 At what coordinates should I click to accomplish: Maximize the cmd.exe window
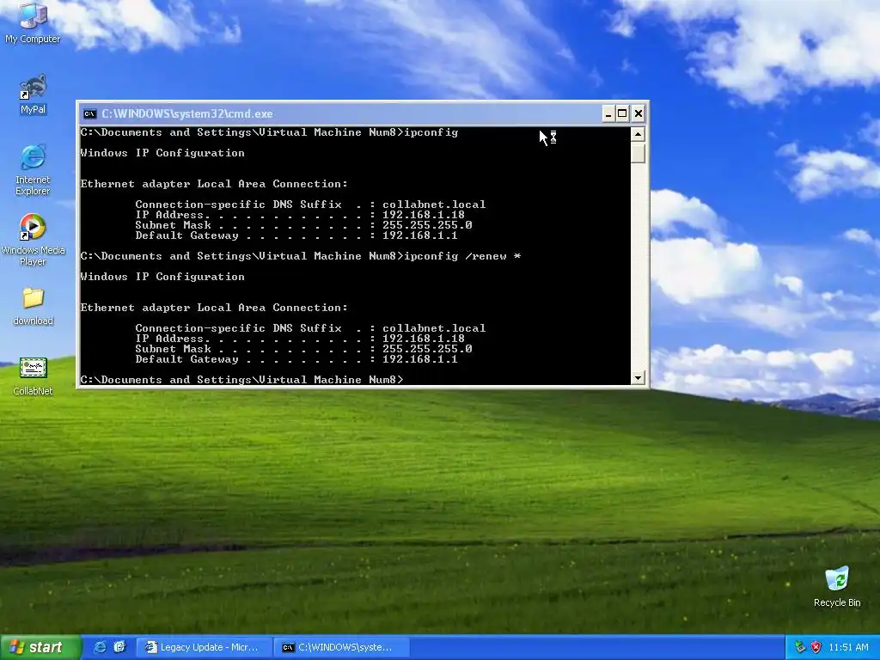(622, 114)
